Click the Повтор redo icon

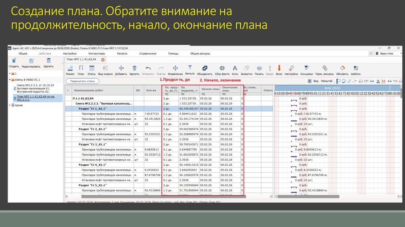coord(161,68)
